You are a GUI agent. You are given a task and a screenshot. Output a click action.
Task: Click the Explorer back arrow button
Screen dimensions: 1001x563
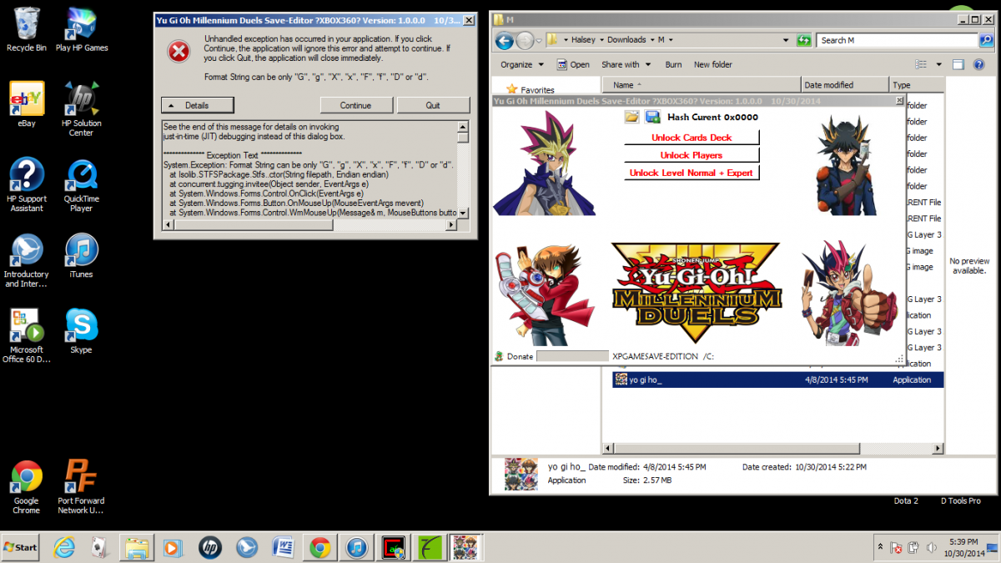coord(504,40)
